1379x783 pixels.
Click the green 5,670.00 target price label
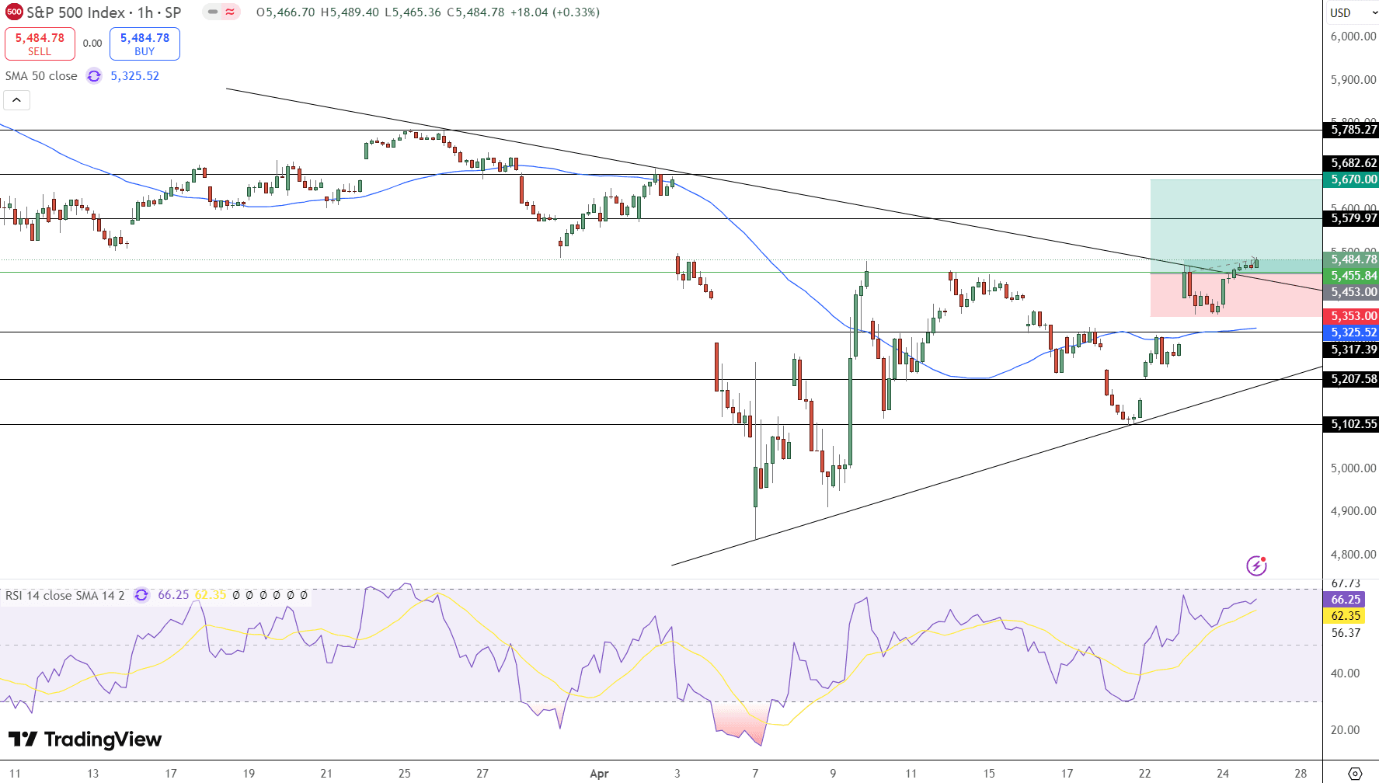pyautogui.click(x=1350, y=179)
